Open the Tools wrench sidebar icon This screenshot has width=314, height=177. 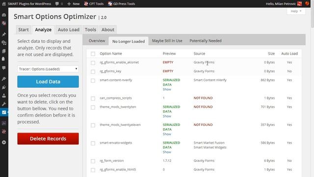[4, 104]
